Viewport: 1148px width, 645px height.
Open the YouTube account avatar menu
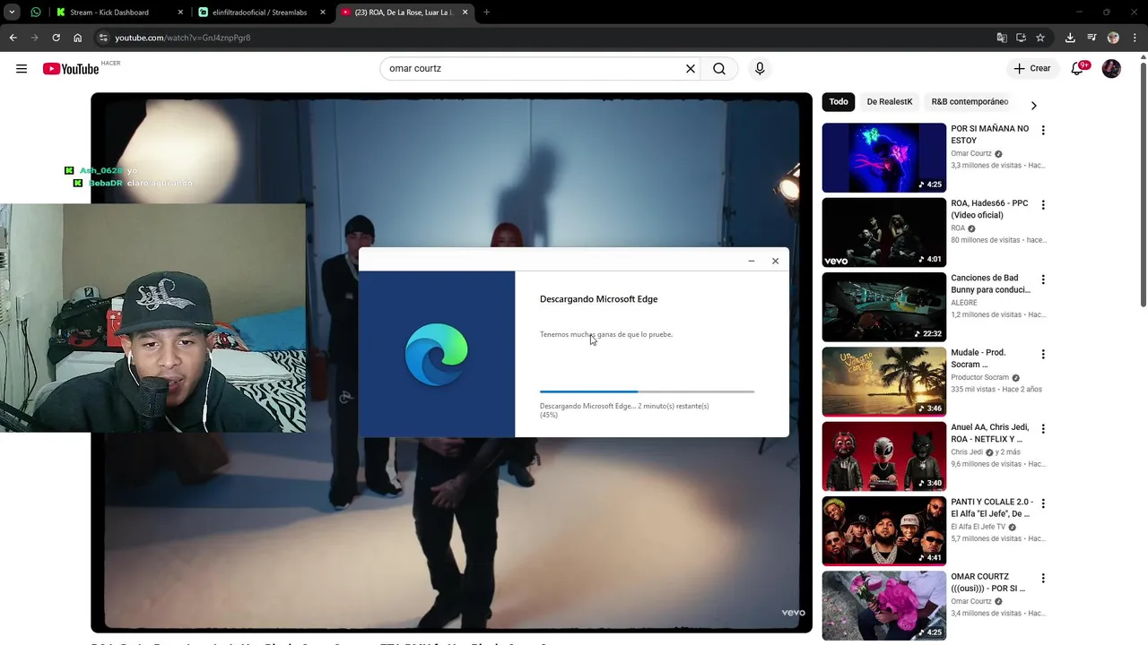coord(1111,69)
